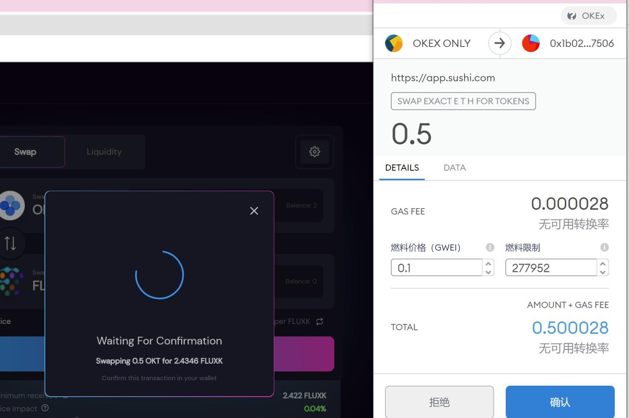Decrease the gas price with down arrow
Image resolution: width=629 pixels, height=418 pixels.
(488, 272)
